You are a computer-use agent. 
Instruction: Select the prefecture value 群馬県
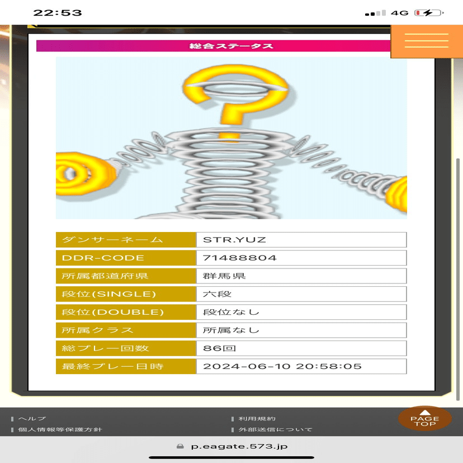[224, 276]
